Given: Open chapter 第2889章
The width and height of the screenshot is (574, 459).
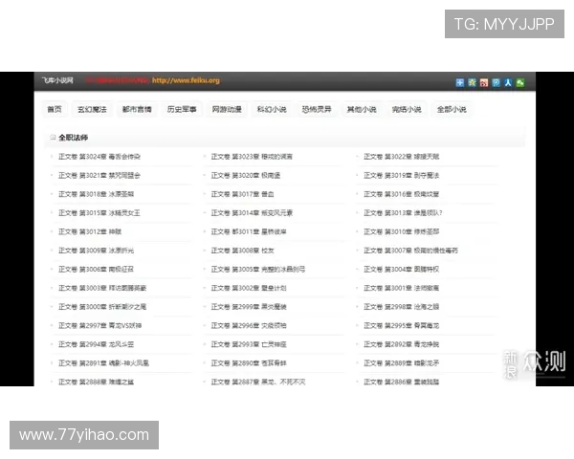Looking at the screenshot, I should pos(401,363).
